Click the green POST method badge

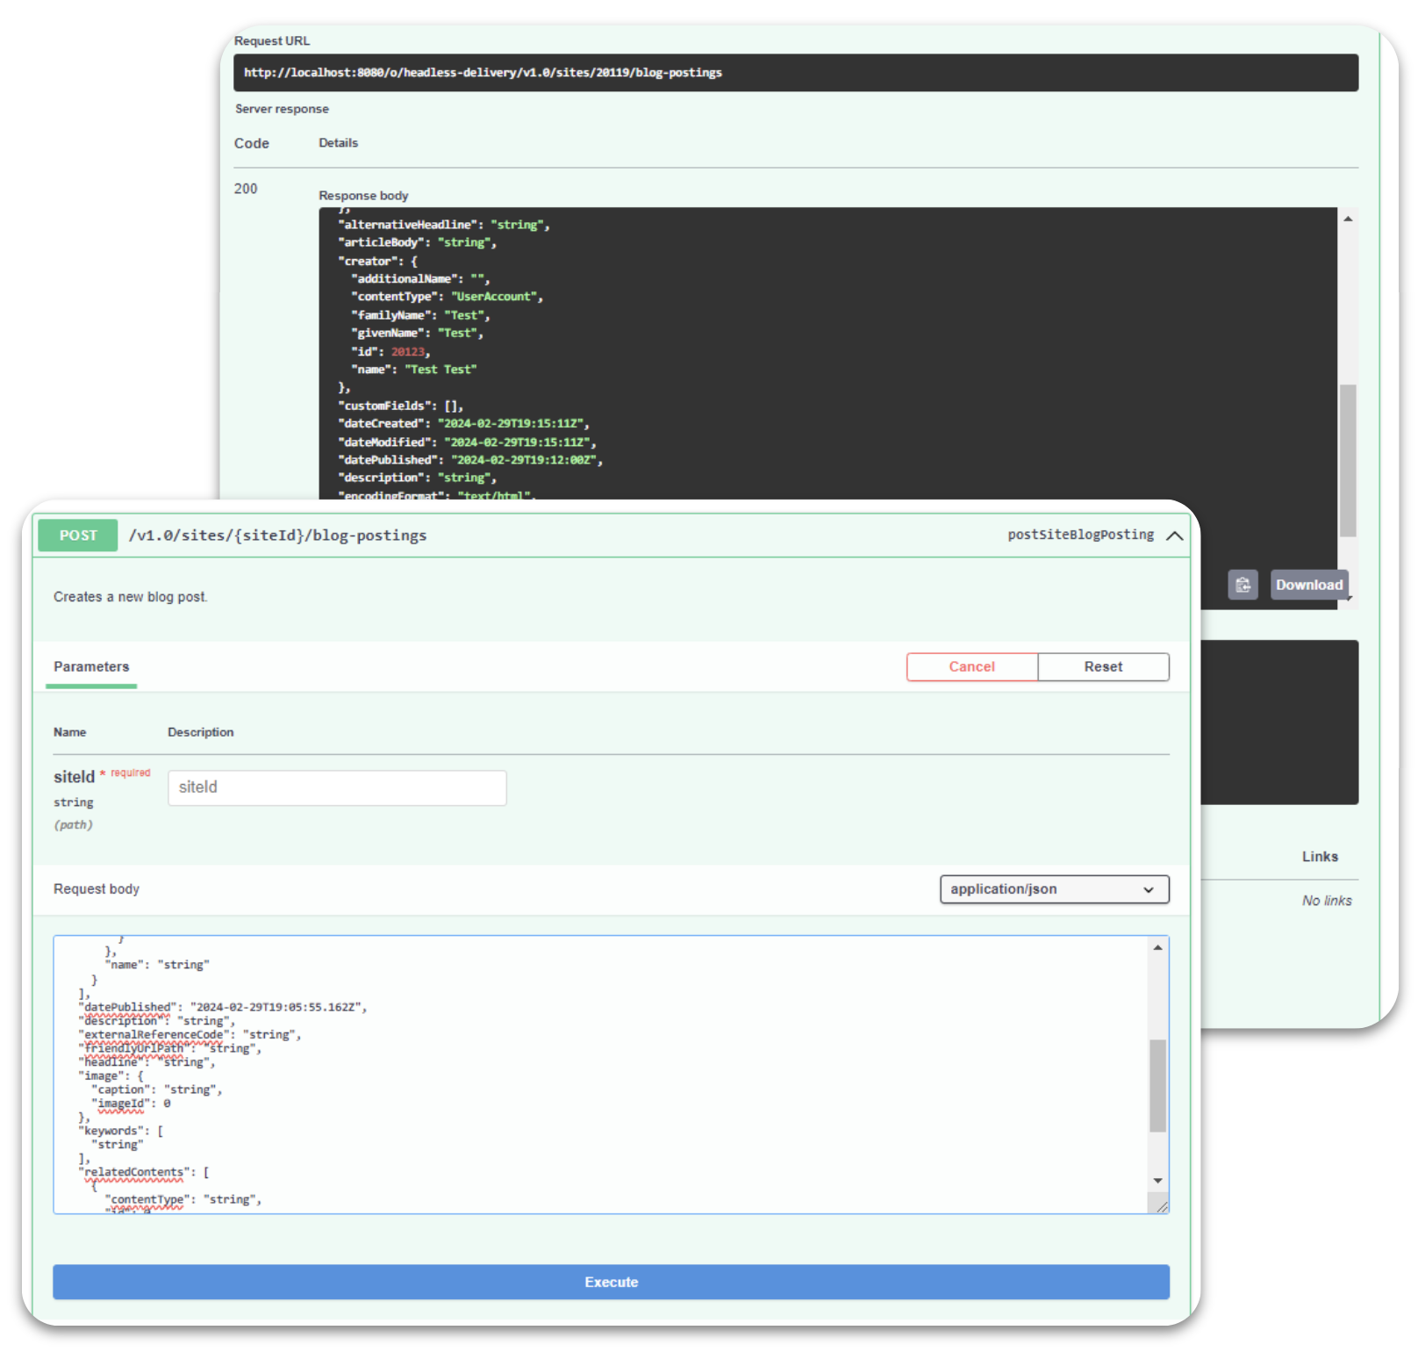(78, 536)
